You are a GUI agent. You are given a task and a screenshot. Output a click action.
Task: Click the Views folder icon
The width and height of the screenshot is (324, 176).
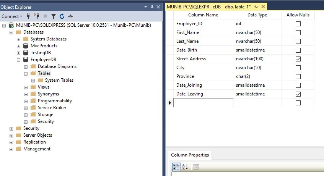click(33, 87)
